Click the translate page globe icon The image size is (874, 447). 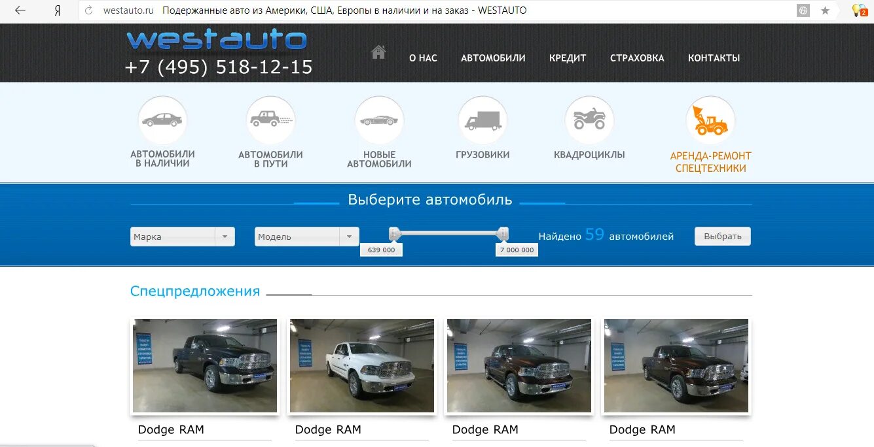[x=803, y=10]
